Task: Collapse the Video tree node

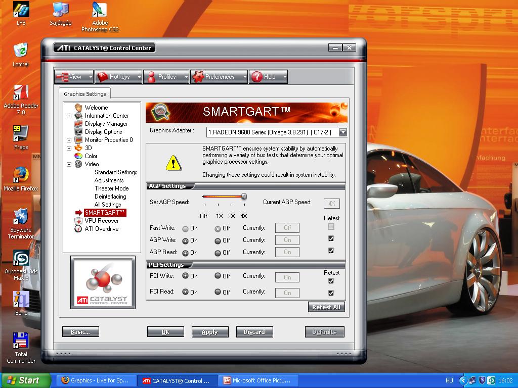Action: point(69,164)
